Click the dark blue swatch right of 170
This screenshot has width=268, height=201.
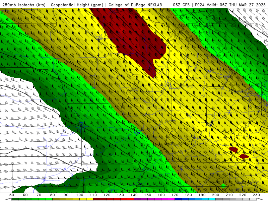click(178, 199)
